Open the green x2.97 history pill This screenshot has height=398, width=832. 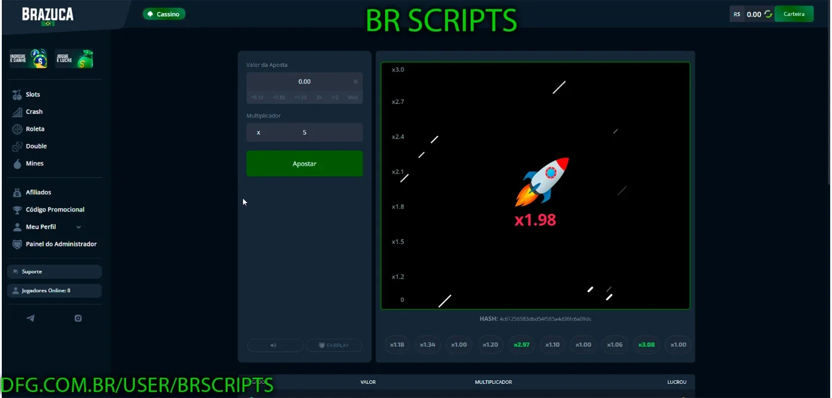tap(521, 345)
